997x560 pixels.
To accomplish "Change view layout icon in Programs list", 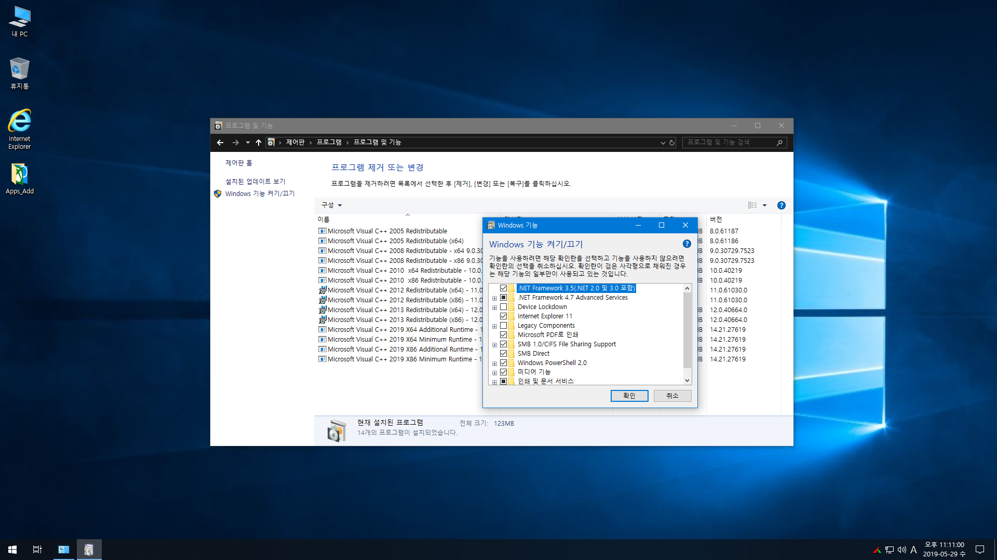I will coord(752,205).
